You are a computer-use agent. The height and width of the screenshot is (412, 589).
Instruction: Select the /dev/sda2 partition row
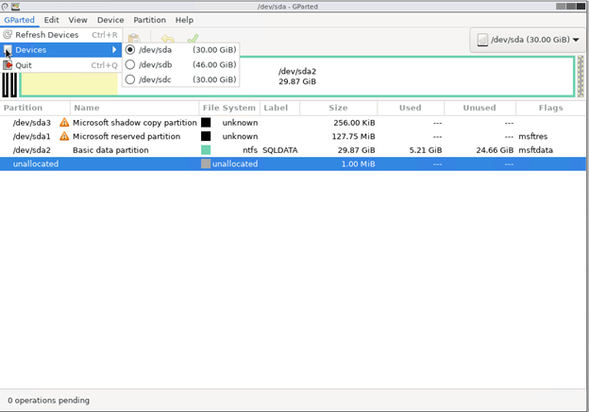coord(293,150)
